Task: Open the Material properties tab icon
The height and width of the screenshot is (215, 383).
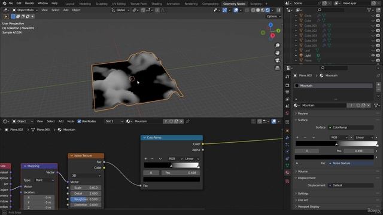Action: (287, 173)
